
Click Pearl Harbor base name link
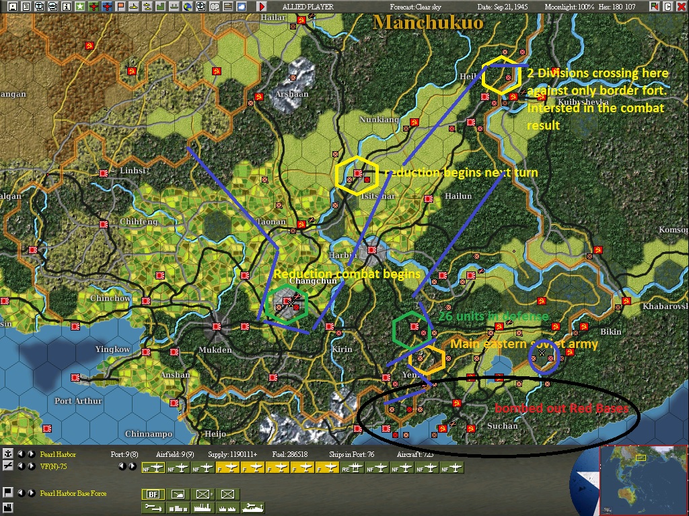click(x=58, y=455)
